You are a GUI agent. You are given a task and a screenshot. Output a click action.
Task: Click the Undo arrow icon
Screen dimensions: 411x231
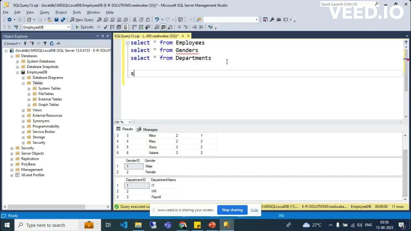157,20
